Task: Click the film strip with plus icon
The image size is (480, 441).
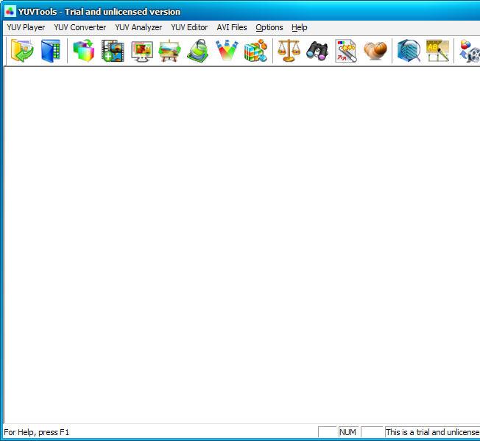Action: pos(113,51)
